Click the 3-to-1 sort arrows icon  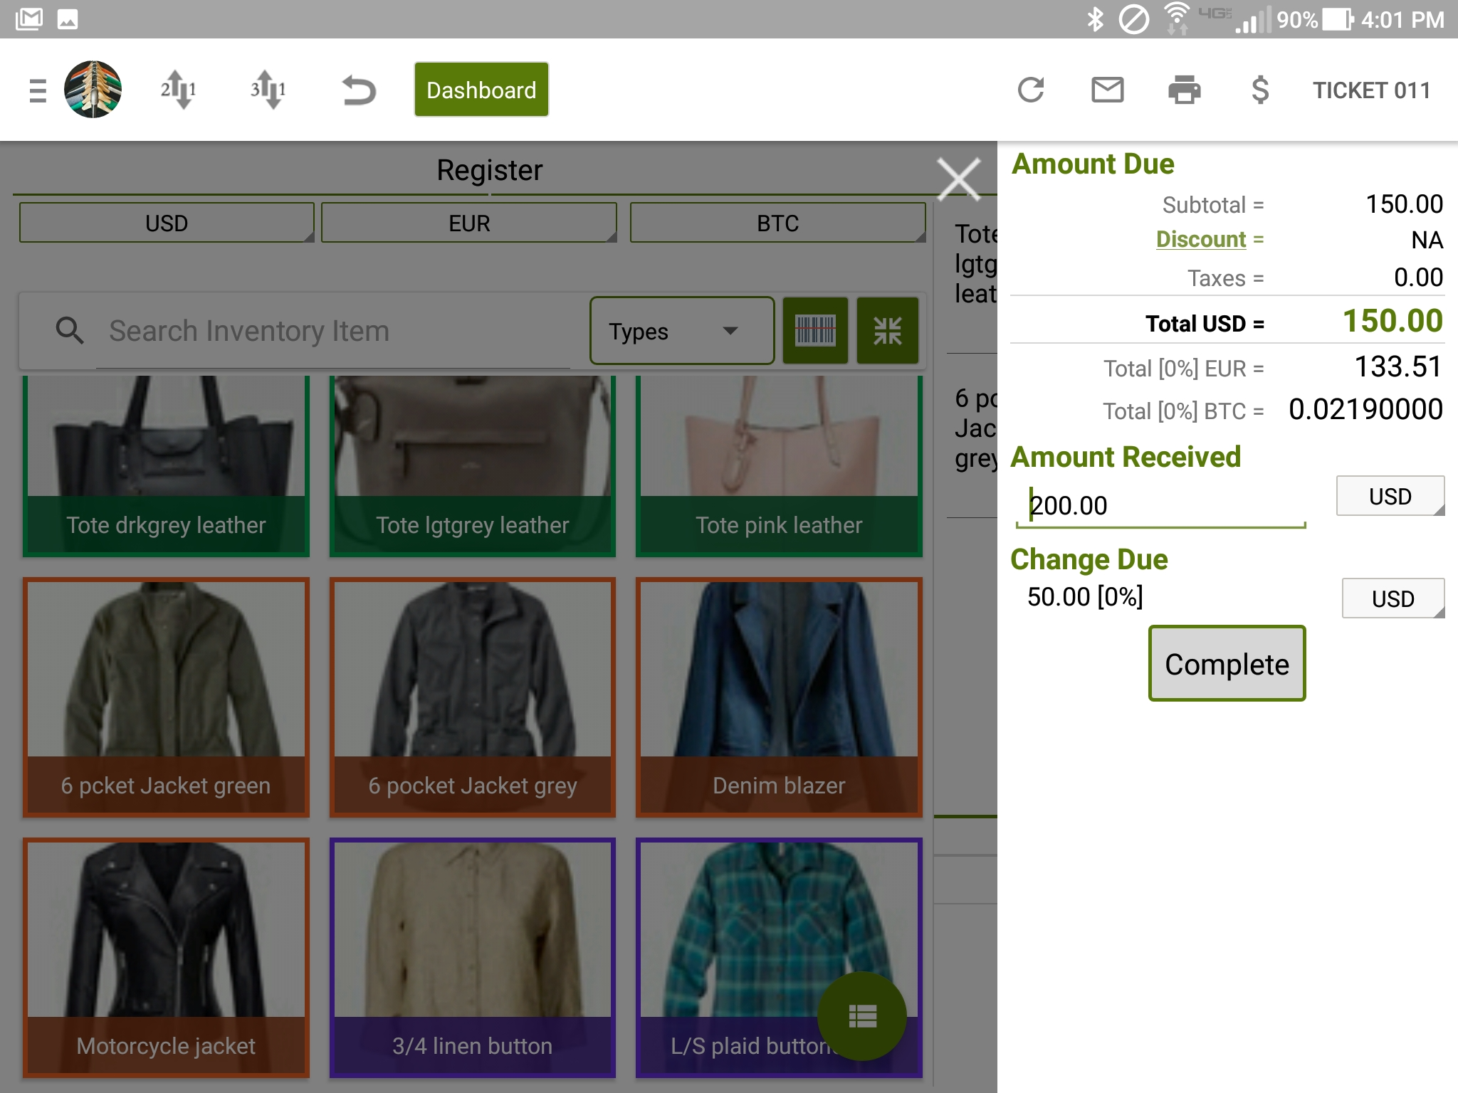point(268,90)
